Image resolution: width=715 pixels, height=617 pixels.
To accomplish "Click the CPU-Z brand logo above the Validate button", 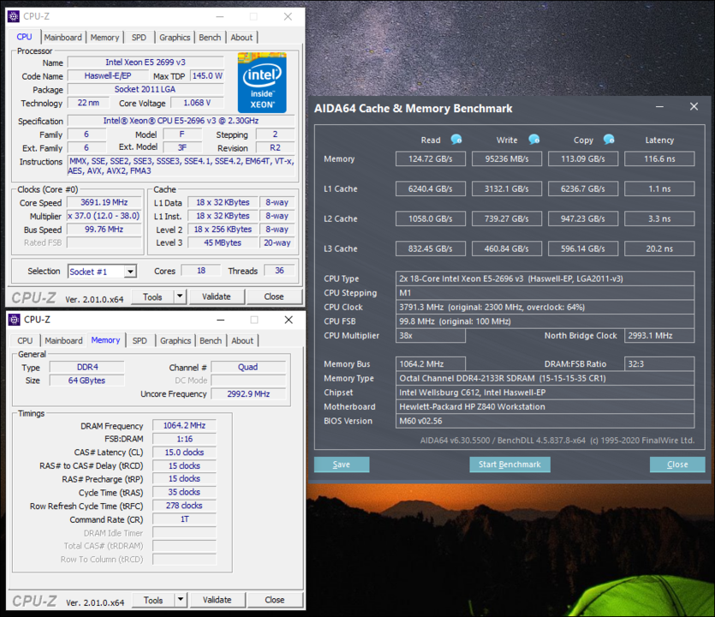I will point(34,296).
